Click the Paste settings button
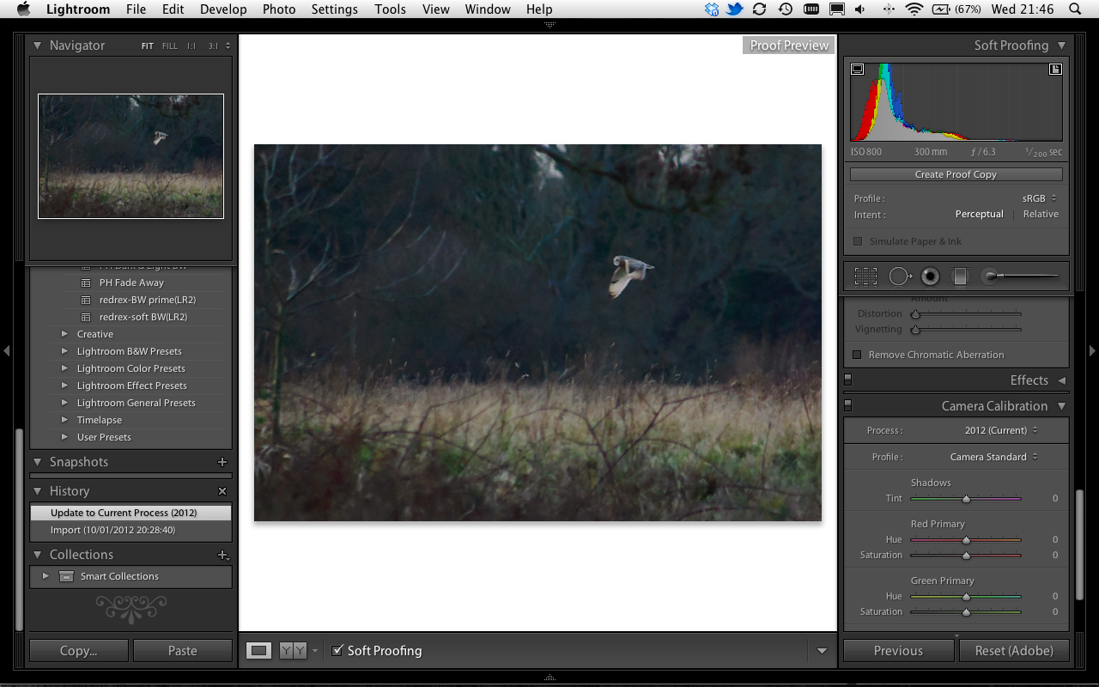 tap(182, 651)
